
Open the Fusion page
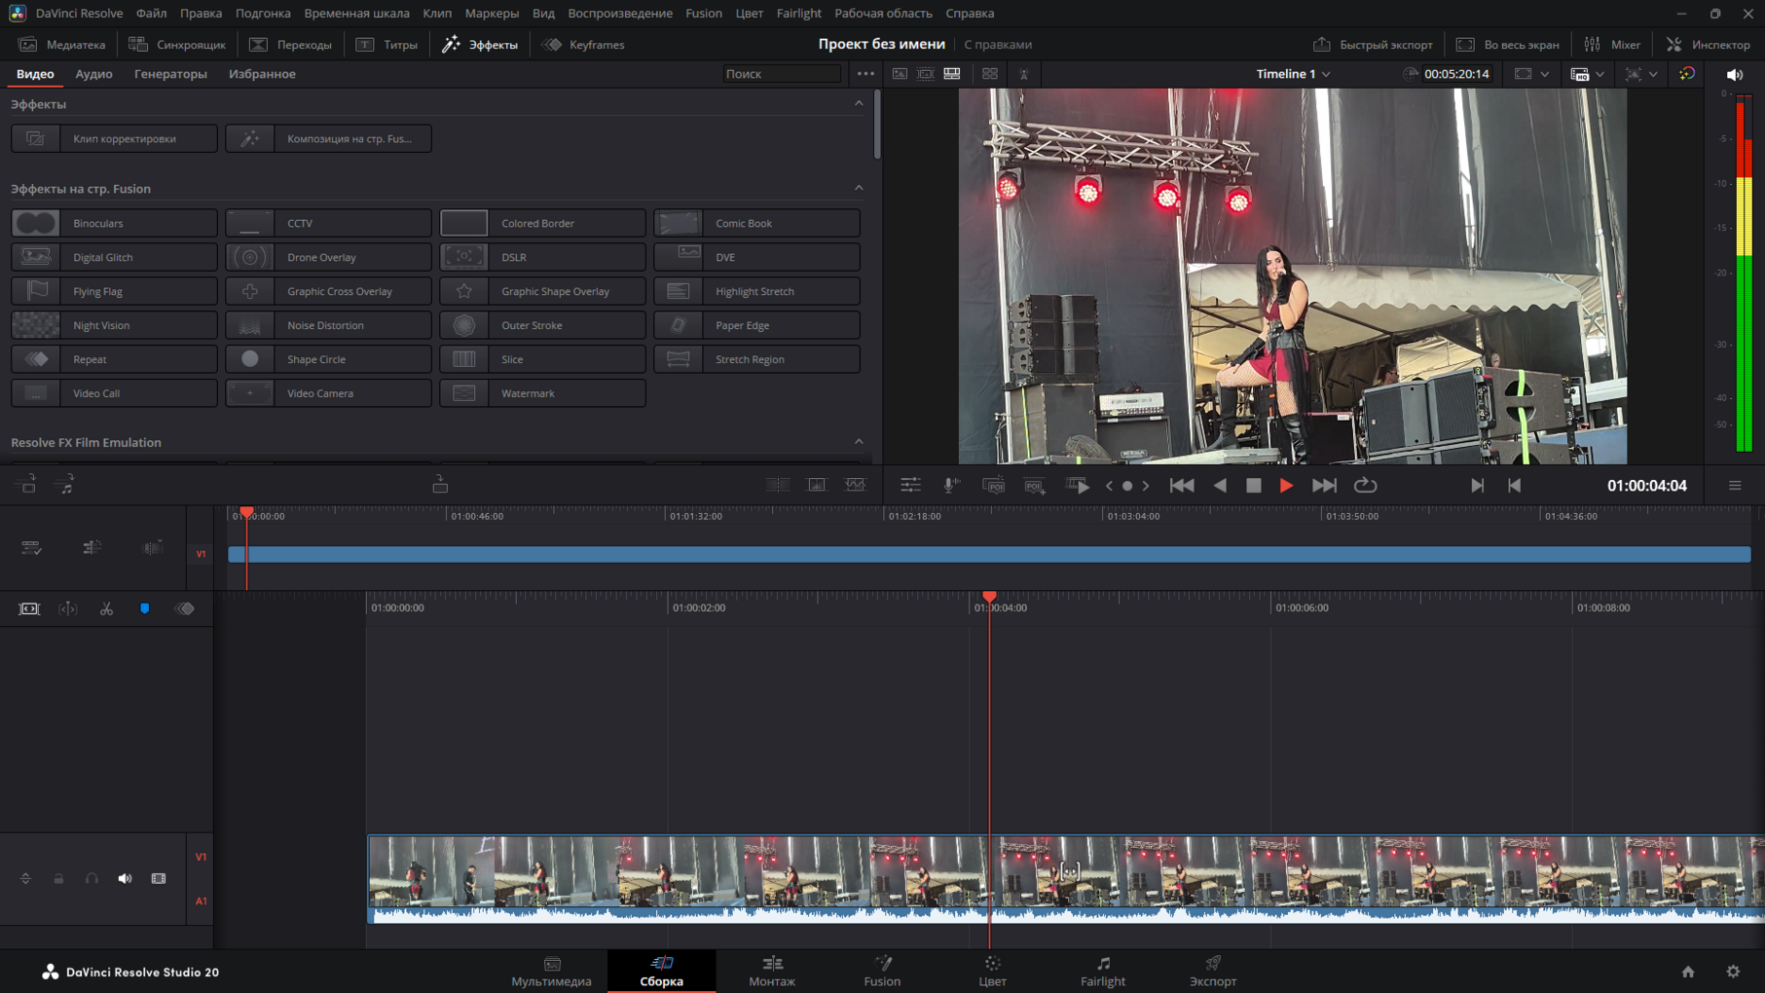[882, 971]
